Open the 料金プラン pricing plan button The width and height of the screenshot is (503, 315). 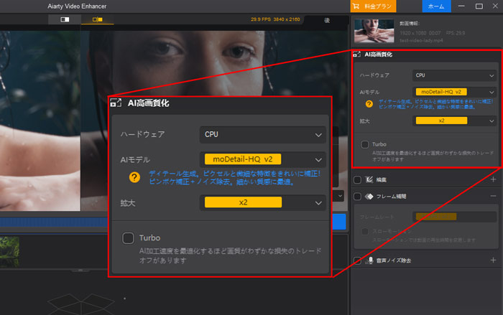(373, 6)
